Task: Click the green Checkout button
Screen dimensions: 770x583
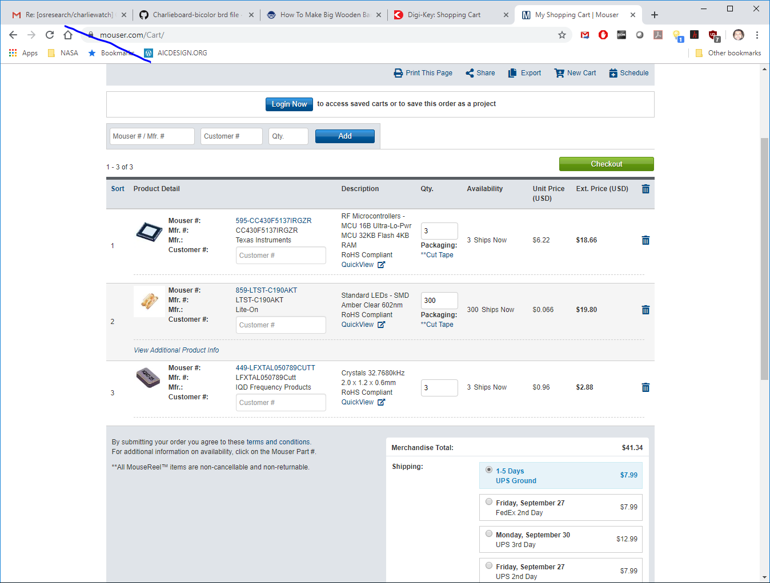Action: (607, 164)
